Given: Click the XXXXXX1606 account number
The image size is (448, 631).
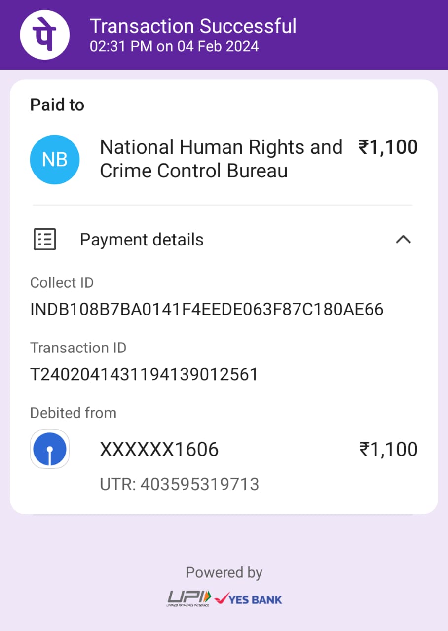Looking at the screenshot, I should tap(159, 450).
